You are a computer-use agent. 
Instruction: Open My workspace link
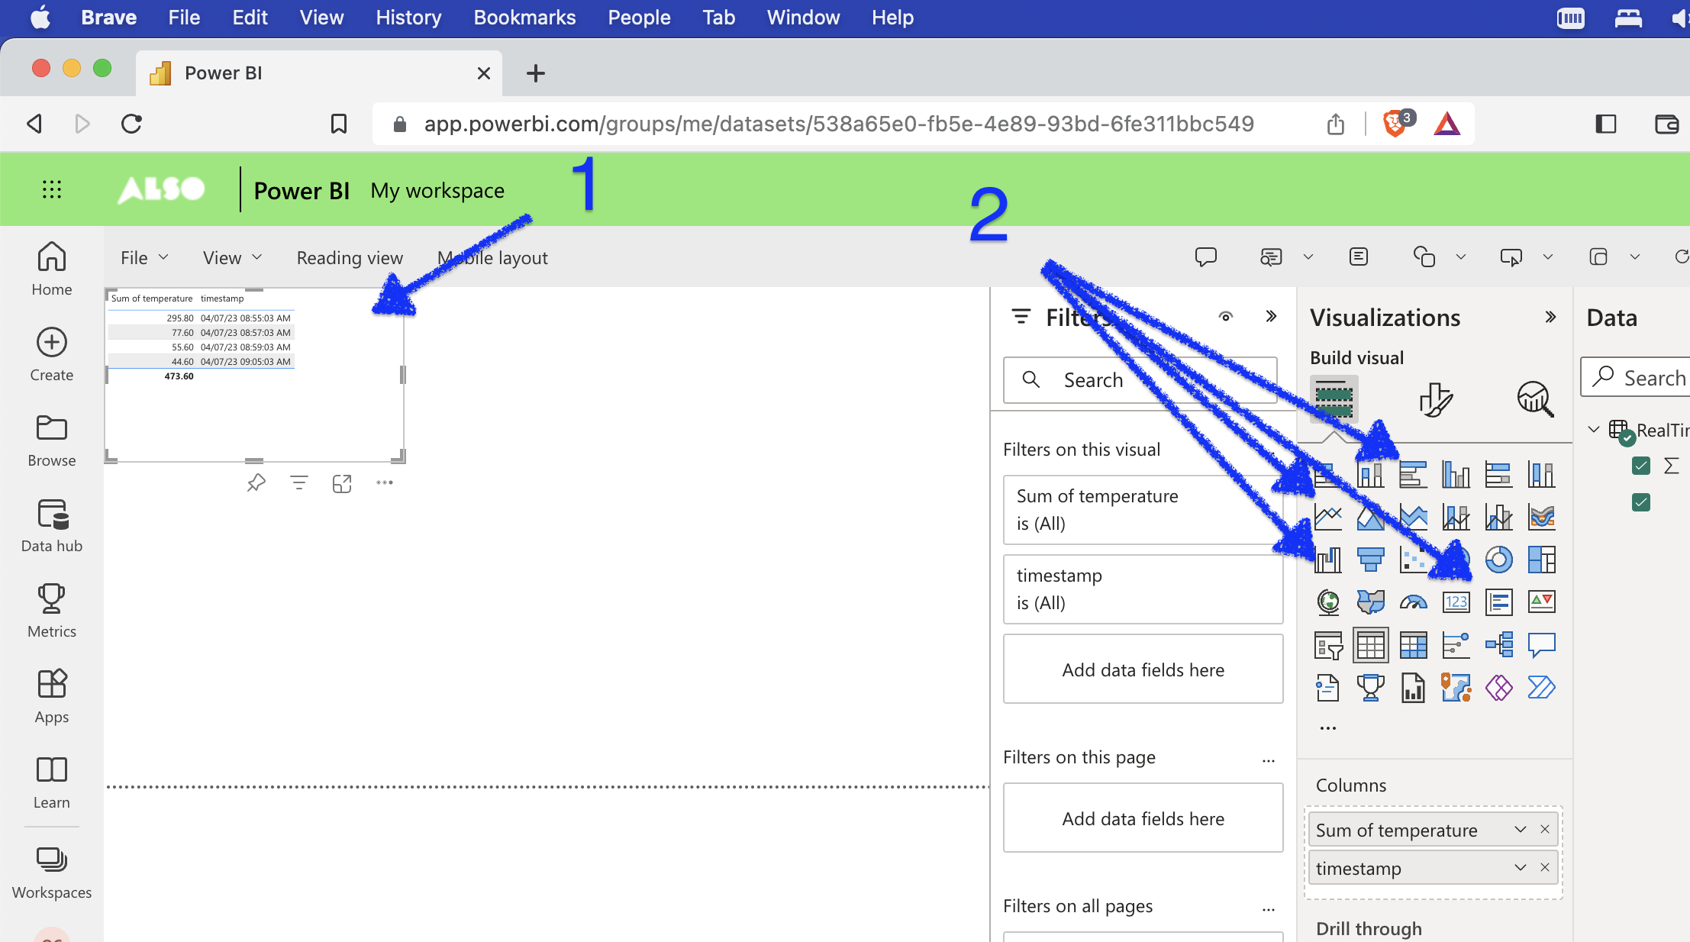pyautogui.click(x=437, y=190)
